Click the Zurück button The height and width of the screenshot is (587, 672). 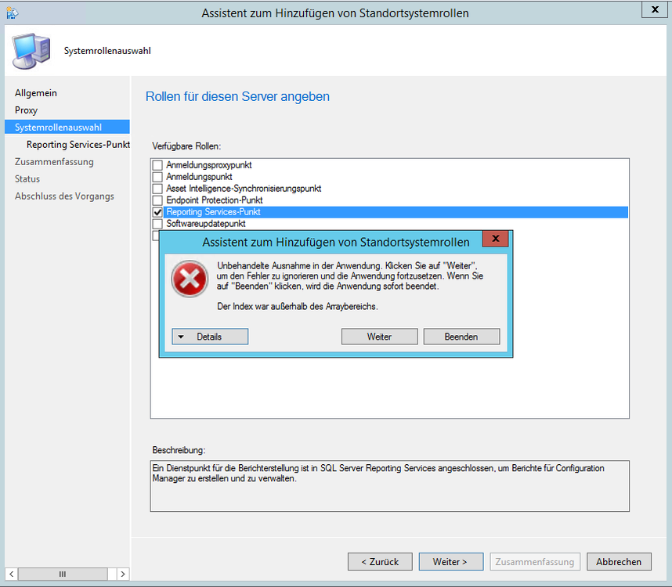point(380,562)
